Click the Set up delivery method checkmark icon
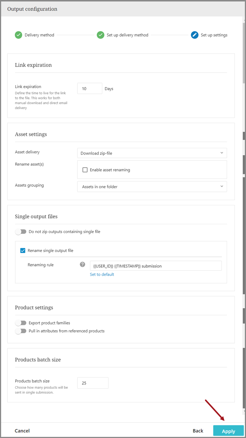246x438 pixels. click(100, 35)
